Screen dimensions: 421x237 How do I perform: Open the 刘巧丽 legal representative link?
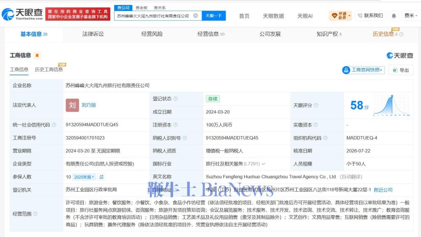pos(88,105)
